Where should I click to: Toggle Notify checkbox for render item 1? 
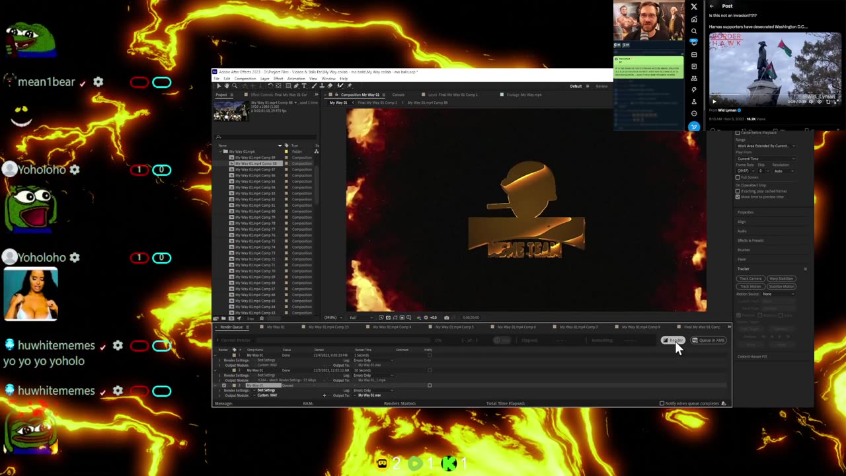(x=430, y=355)
